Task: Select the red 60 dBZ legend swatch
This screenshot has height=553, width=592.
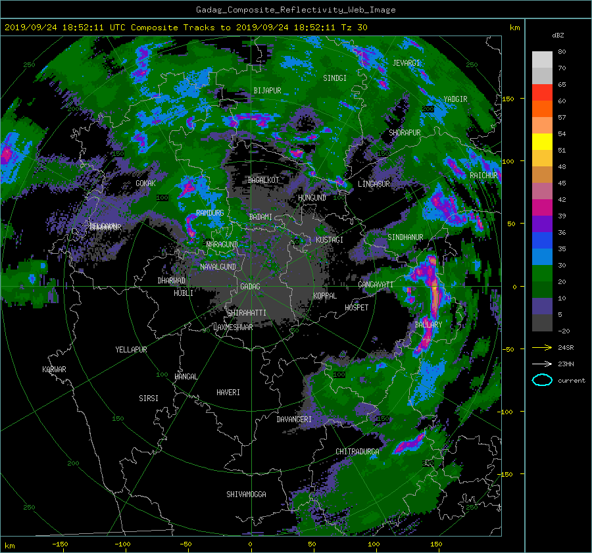Action: click(x=542, y=92)
